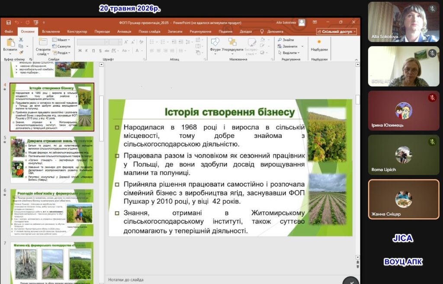Open the Макет layout dropdown

(61, 40)
